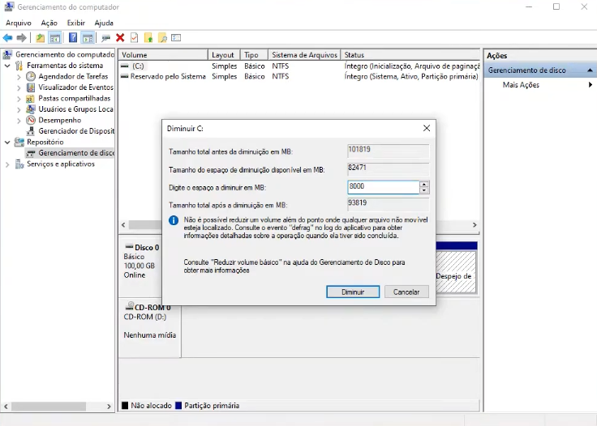Open the blue Help question mark icon
This screenshot has width=597, height=426.
tap(73, 38)
